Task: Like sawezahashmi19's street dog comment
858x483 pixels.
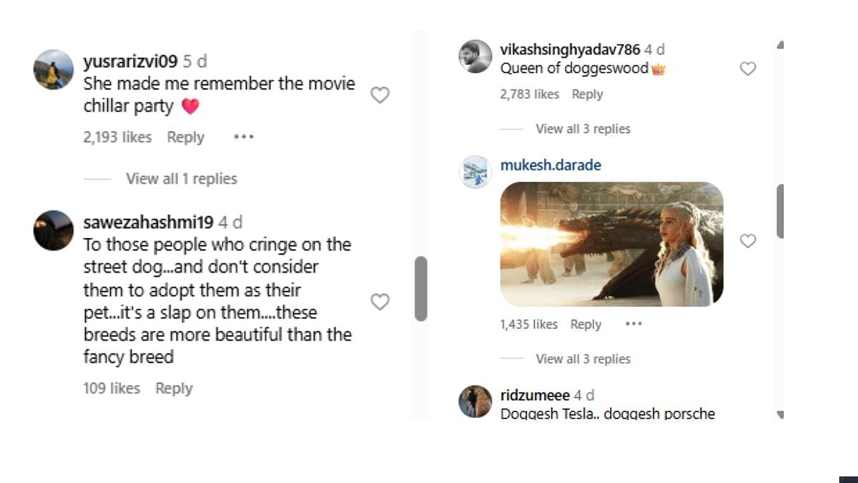Action: pos(380,302)
